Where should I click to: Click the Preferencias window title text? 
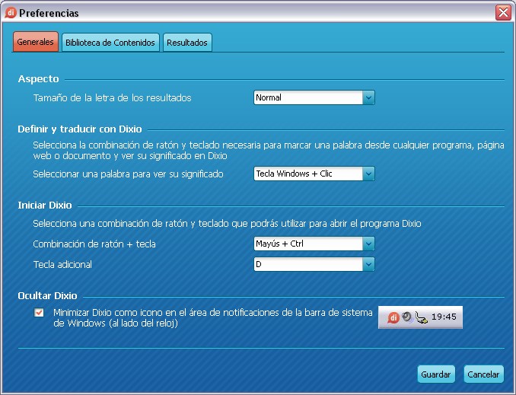click(49, 13)
